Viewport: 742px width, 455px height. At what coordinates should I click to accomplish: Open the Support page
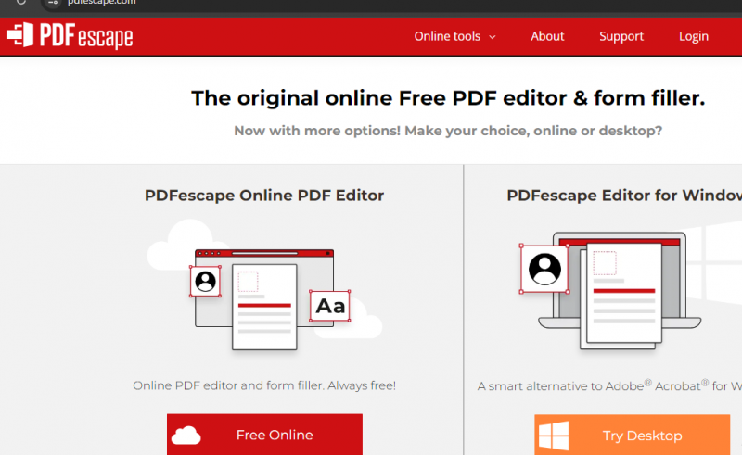tap(620, 36)
